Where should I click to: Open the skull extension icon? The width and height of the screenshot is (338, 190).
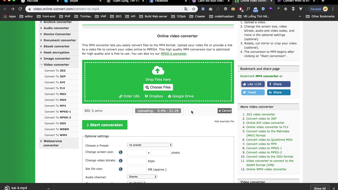(293, 9)
